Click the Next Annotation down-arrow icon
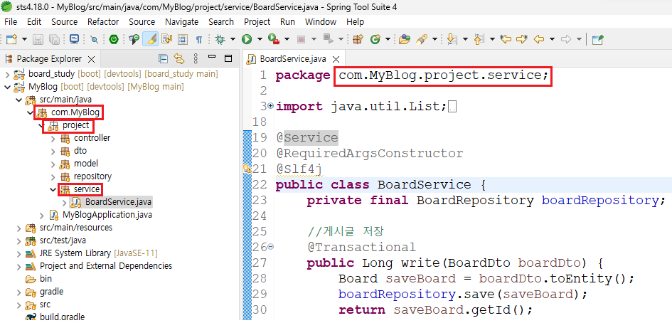This screenshot has width=672, height=323. coord(452,39)
